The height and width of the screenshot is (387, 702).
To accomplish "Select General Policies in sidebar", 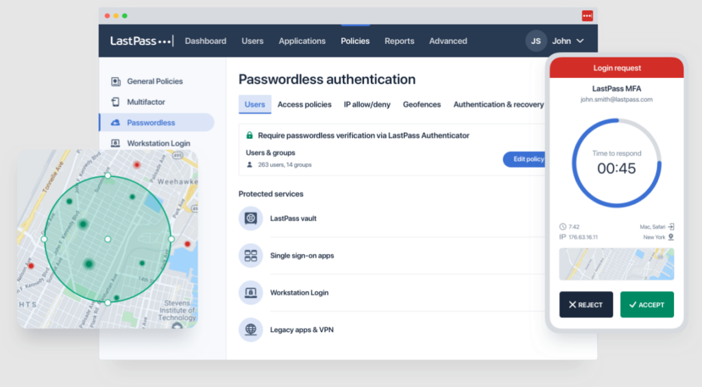I will pyautogui.click(x=155, y=82).
